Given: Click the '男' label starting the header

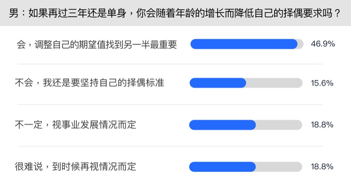Looking at the screenshot, I should tap(14, 13).
